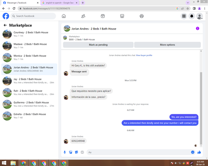208x166 pixels.
Task: Open the Guillermo 2 Beds 1 Bath House chat
Action: tap(29, 104)
